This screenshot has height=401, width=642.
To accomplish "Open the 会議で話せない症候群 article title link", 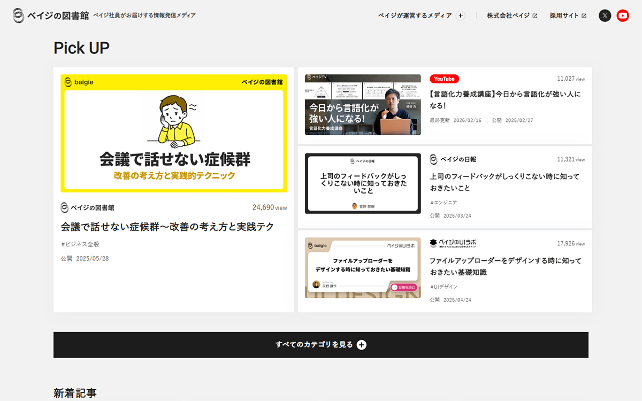I will pyautogui.click(x=167, y=227).
